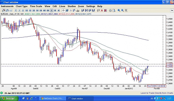174x101 pixels.
Task: Zoom out with the magnifier minus icon
Action: pos(122,10)
